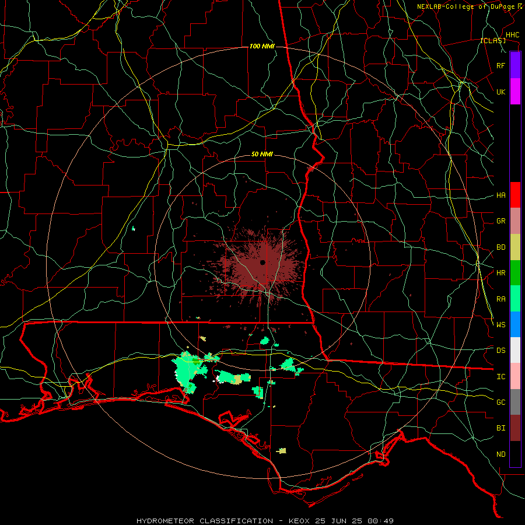The height and width of the screenshot is (525, 525).
Task: Click the BI legend label
Action: click(501, 428)
